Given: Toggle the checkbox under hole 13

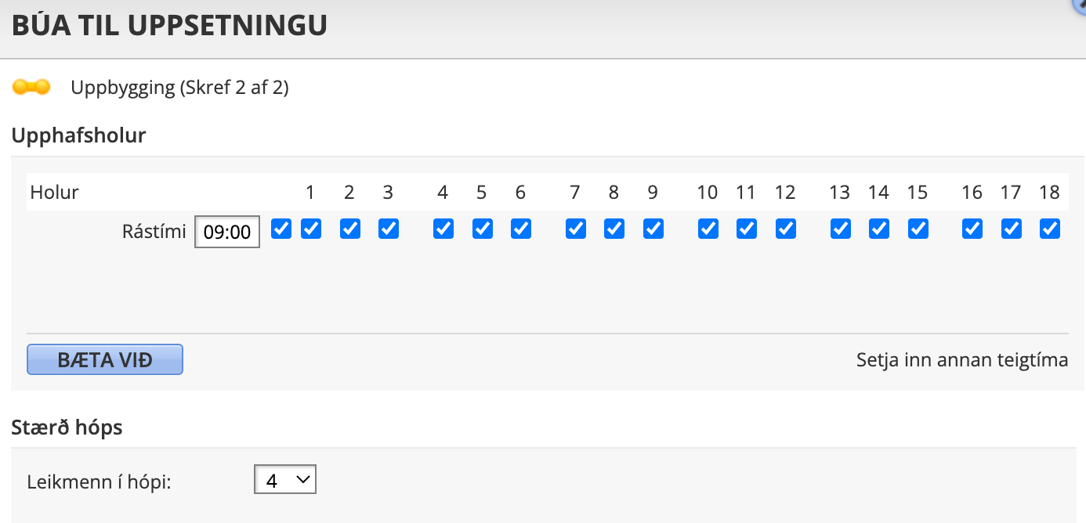Looking at the screenshot, I should [x=841, y=229].
